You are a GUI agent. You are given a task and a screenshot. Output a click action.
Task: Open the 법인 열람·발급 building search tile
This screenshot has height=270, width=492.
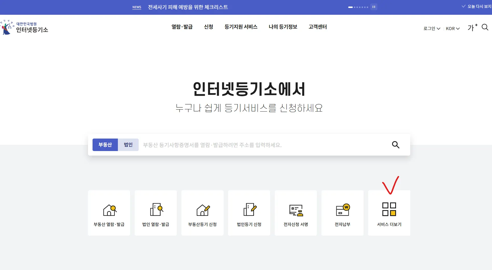pyautogui.click(x=156, y=213)
